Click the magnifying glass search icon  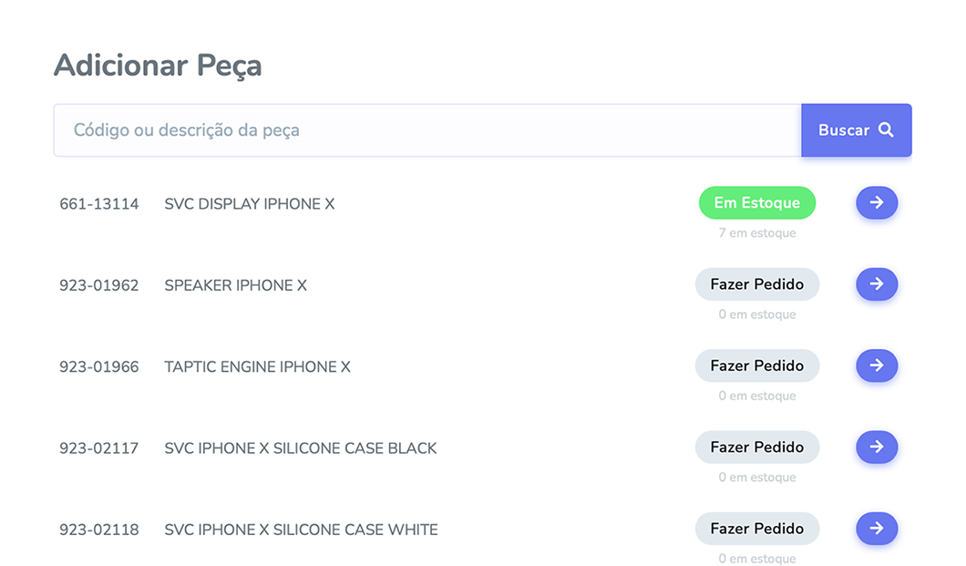click(x=886, y=130)
